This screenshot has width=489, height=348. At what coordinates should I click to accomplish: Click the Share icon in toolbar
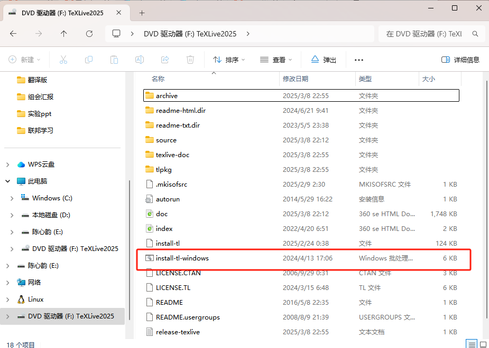pyautogui.click(x=165, y=60)
